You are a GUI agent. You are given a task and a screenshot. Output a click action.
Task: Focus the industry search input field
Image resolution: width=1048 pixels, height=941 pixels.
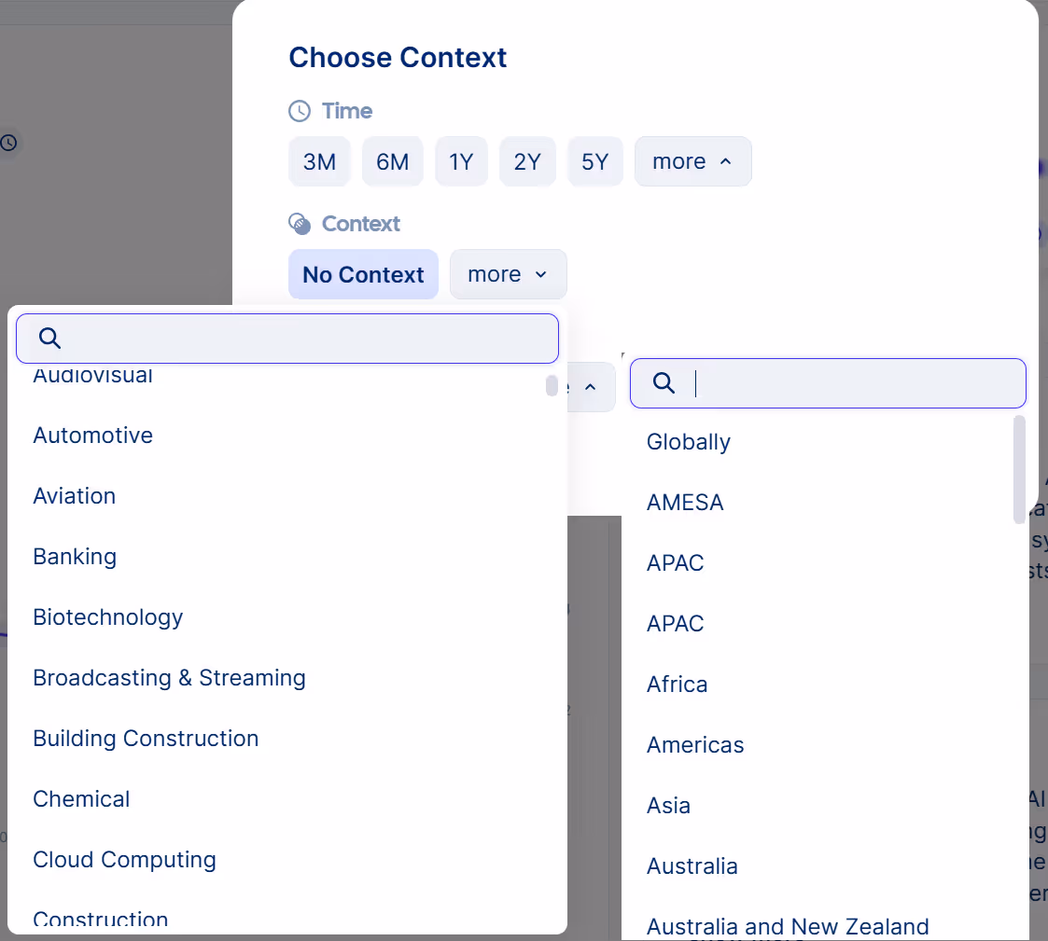click(287, 339)
